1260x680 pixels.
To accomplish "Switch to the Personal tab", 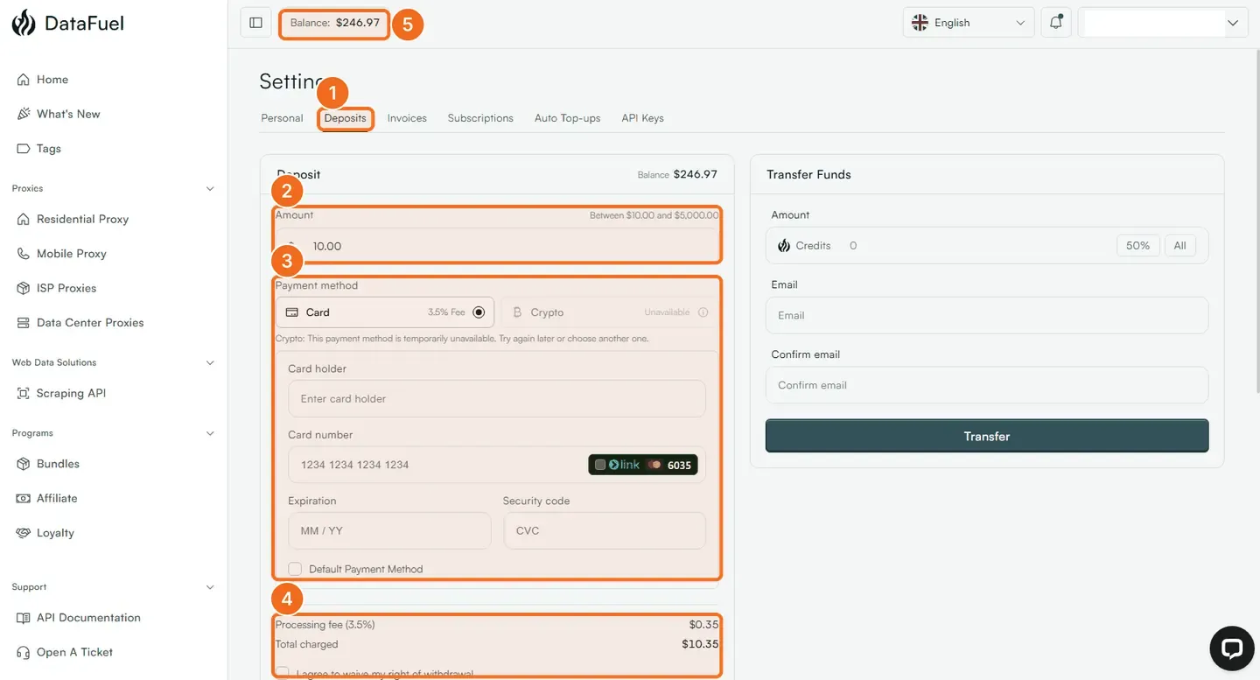I will coord(282,118).
